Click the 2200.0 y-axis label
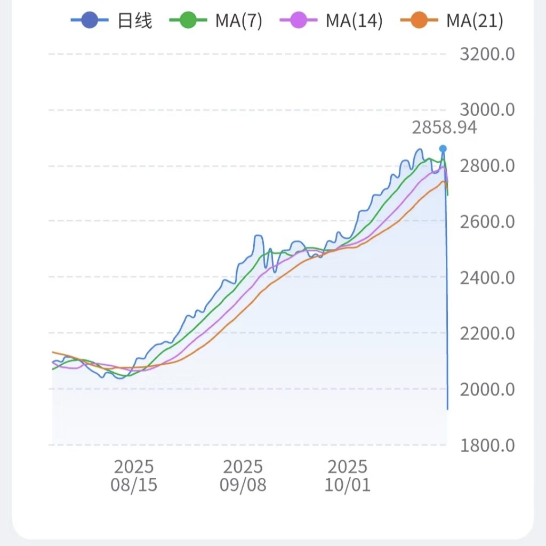 click(x=487, y=334)
